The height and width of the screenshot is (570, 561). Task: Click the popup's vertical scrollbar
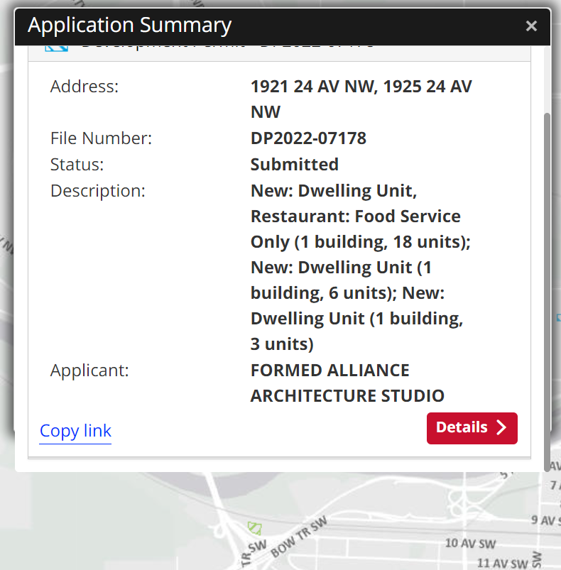pyautogui.click(x=546, y=284)
